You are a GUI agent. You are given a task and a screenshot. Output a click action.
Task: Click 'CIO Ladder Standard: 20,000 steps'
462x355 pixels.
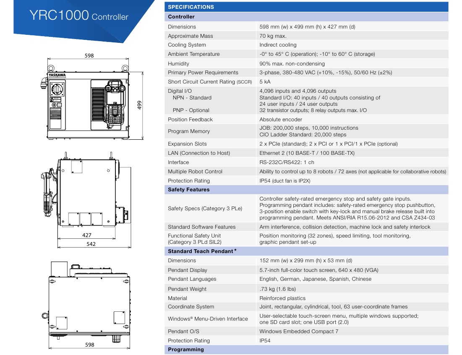pyautogui.click(x=303, y=135)
